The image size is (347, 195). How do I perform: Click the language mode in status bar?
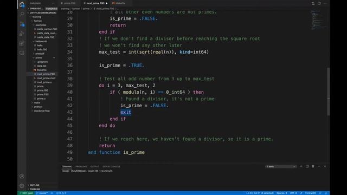coord(311,193)
